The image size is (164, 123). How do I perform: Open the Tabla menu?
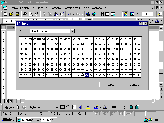click(x=86, y=8)
